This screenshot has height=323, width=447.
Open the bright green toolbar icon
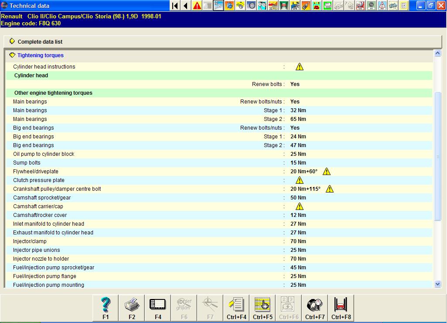(x=328, y=5)
